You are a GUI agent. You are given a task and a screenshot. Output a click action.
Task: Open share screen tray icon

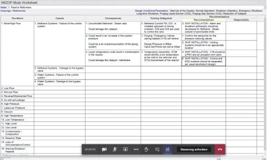click(125, 149)
